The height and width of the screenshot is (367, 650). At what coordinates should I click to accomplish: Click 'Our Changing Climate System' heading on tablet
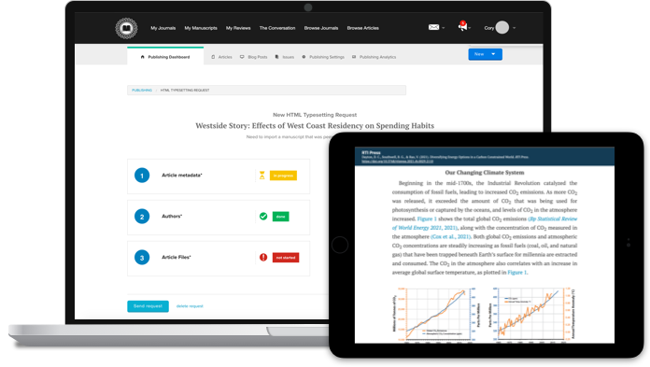pos(484,173)
